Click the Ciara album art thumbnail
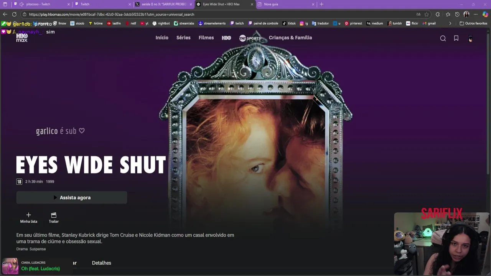This screenshot has width=491, height=276. click(10, 266)
